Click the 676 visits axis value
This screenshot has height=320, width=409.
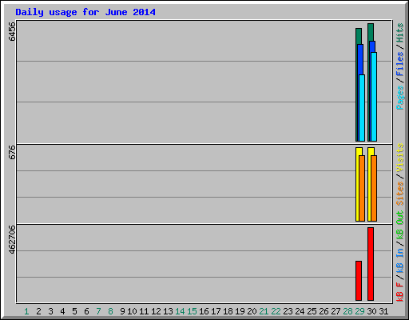[x=12, y=152]
